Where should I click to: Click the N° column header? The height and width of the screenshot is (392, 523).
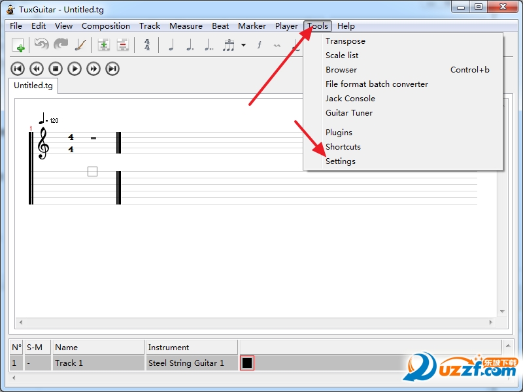[x=16, y=348]
